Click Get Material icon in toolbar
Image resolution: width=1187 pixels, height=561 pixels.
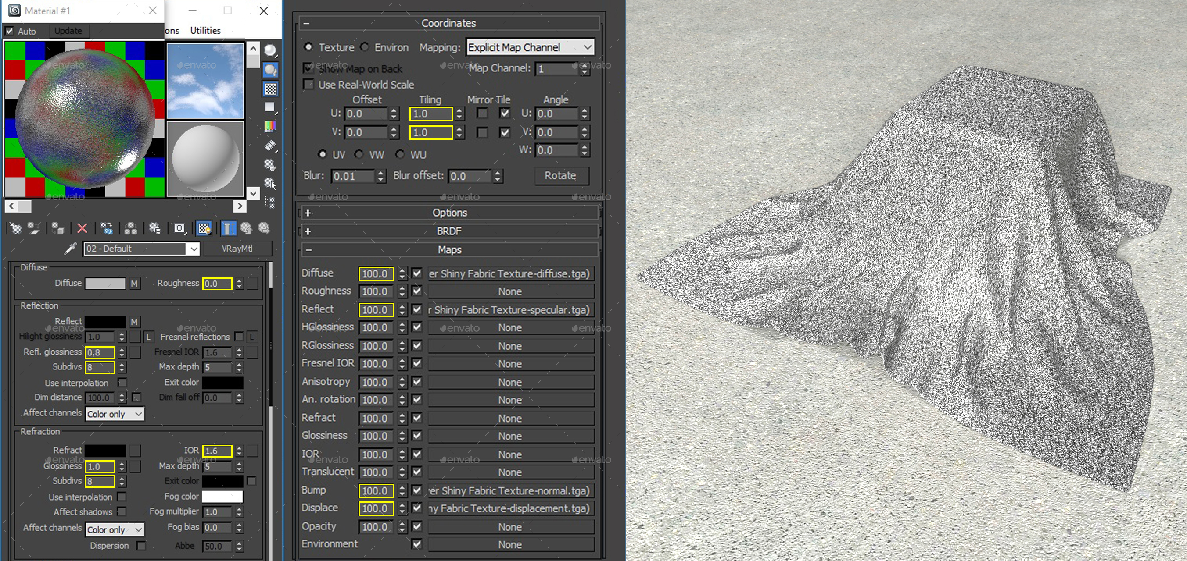coord(15,228)
